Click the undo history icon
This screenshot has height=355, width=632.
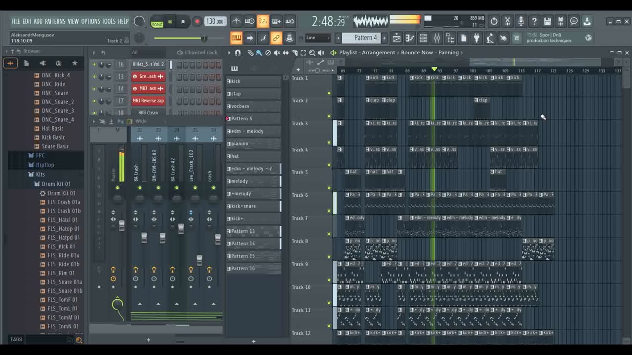(x=494, y=21)
